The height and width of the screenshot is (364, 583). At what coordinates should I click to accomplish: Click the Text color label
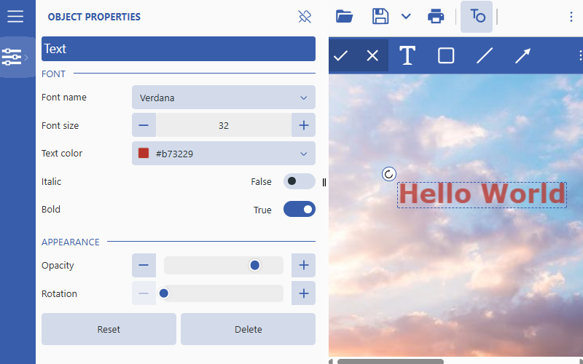62,153
